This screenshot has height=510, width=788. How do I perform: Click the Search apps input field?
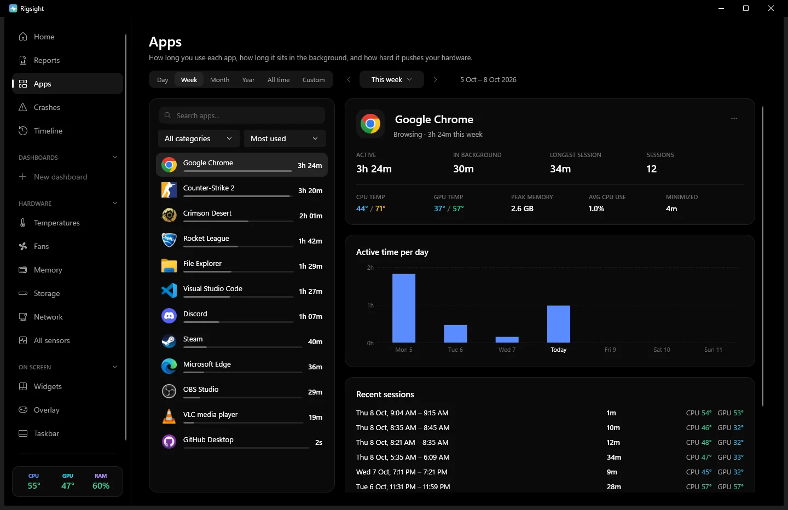(242, 115)
